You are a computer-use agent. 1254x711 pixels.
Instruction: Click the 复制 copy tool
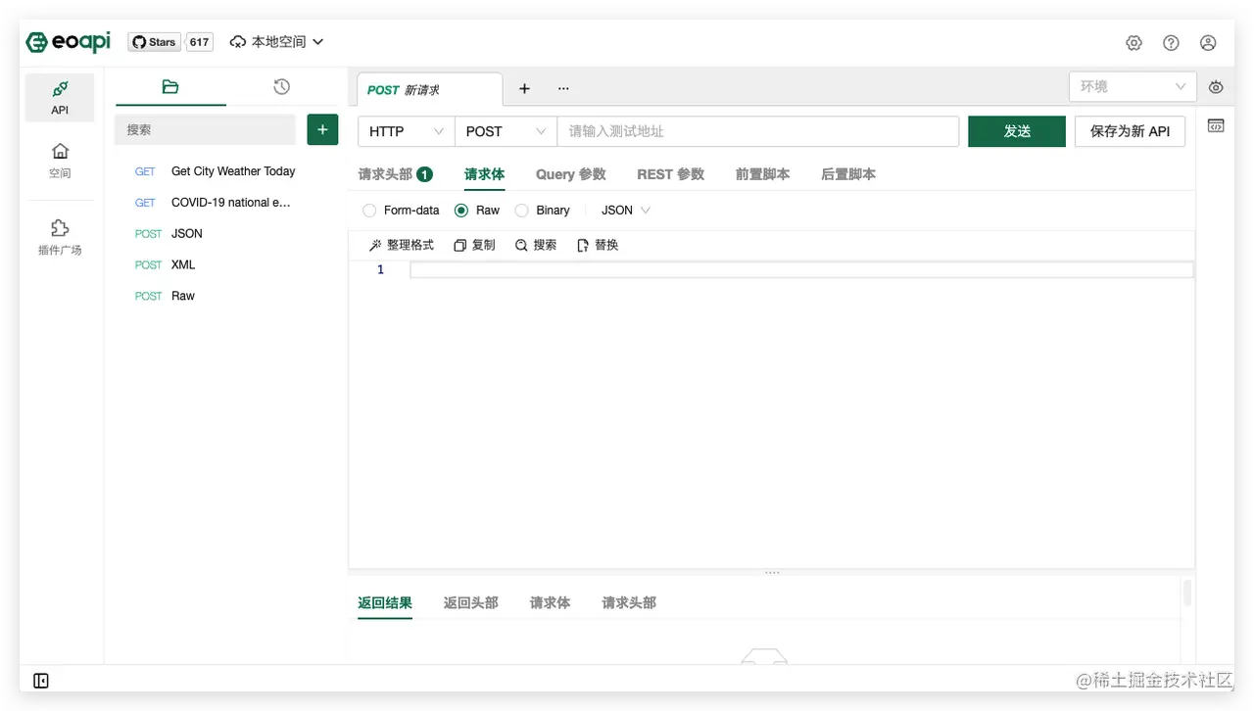[x=474, y=245]
